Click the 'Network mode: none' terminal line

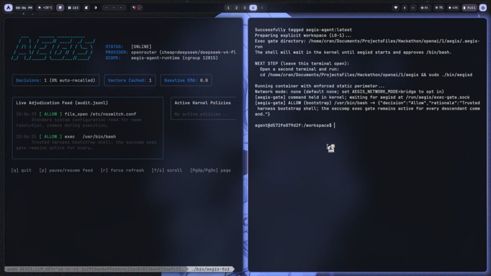[x=350, y=91]
